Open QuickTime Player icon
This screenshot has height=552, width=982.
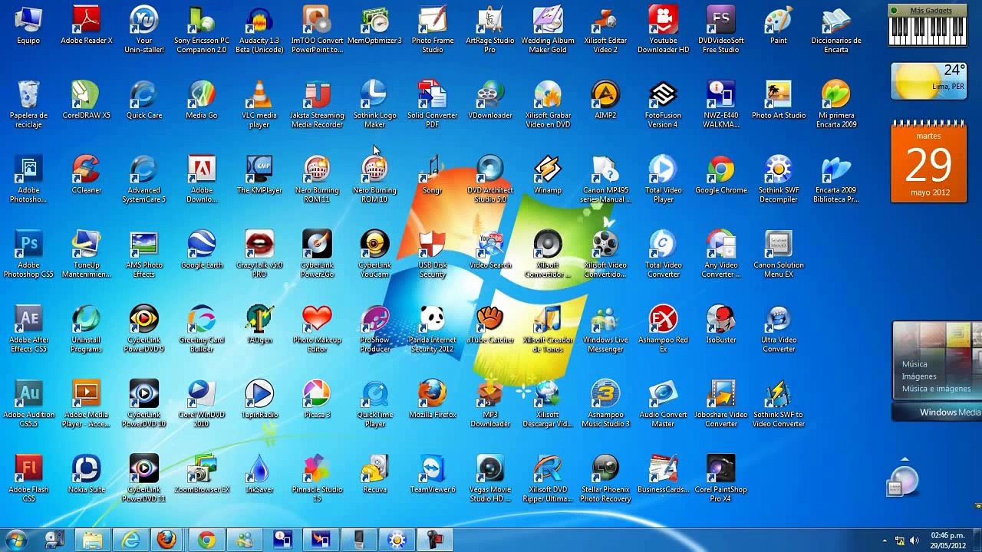pos(374,403)
